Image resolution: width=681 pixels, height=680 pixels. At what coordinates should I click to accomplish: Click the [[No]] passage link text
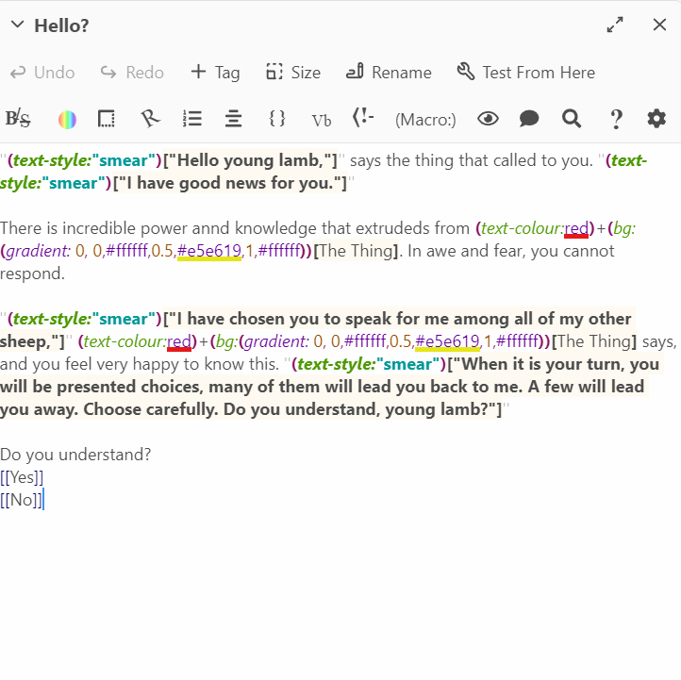pos(22,500)
